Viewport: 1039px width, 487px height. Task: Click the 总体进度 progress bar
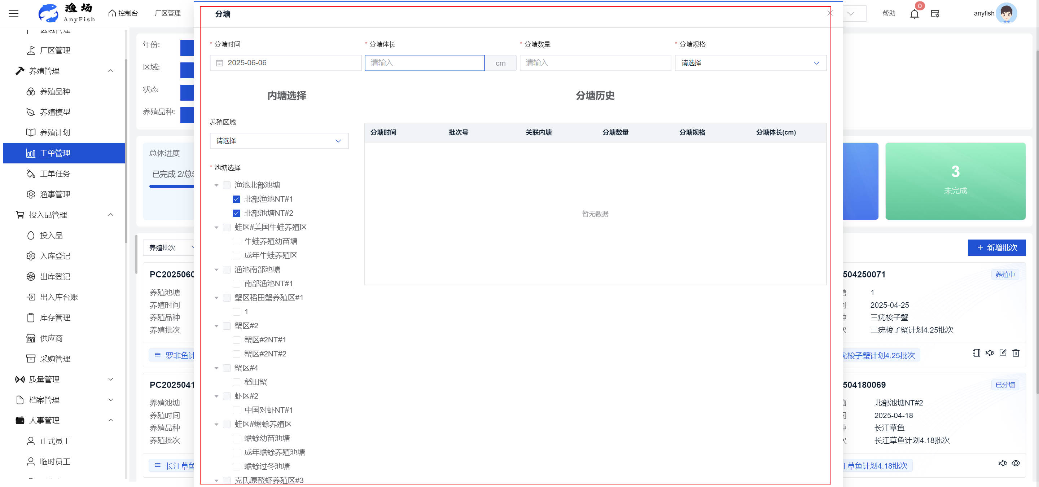click(171, 186)
